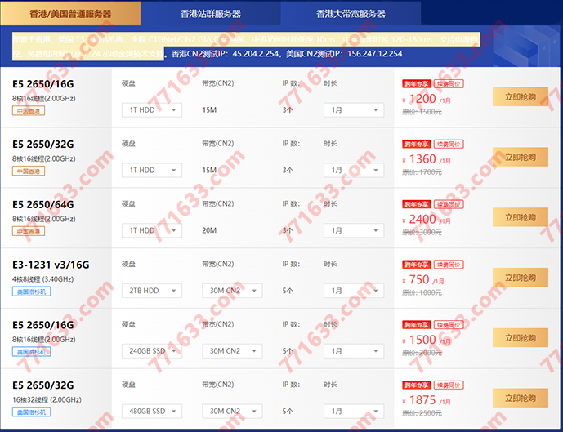The width and height of the screenshot is (563, 432).
Task: Click the 4核8线程 (3.40GHz) spec text
Action: click(x=42, y=279)
